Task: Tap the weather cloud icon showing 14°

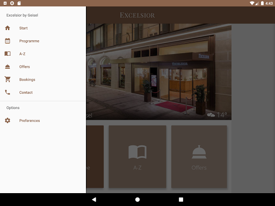Action: pos(211,115)
